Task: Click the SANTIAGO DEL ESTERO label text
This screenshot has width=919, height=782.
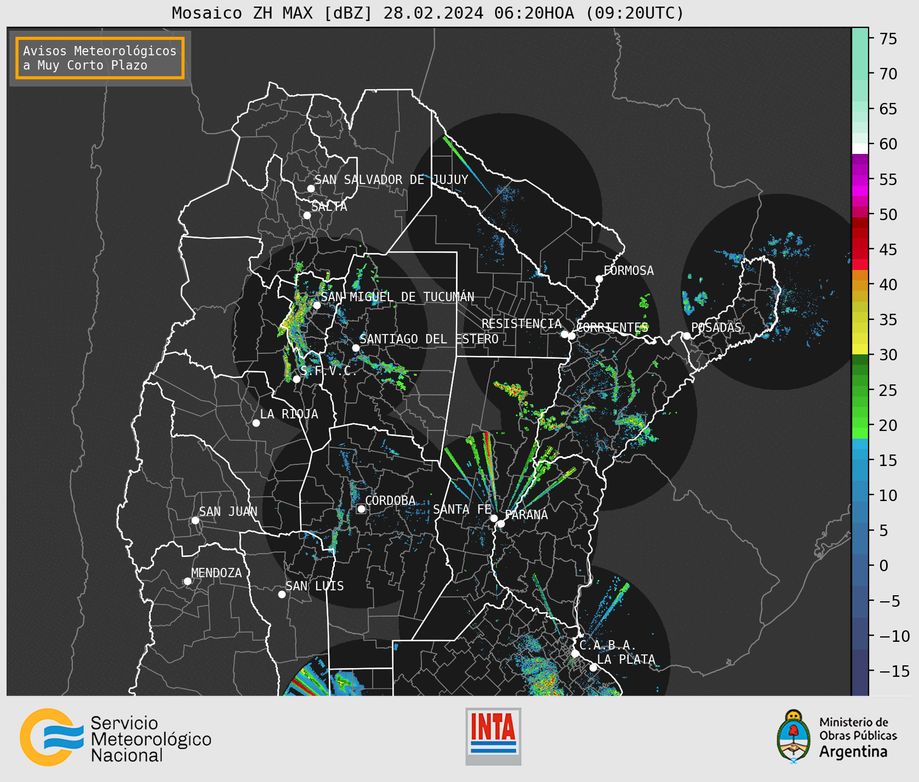Action: pos(429,339)
